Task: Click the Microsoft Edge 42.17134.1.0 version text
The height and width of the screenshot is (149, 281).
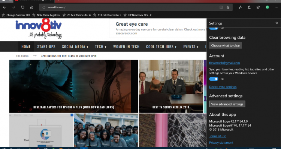Action: pyautogui.click(x=228, y=121)
